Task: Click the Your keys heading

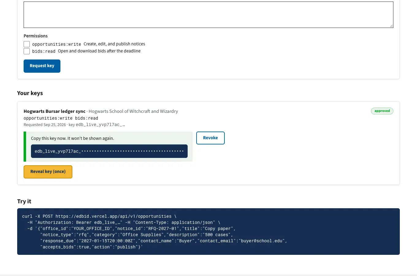Action: [x=30, y=93]
